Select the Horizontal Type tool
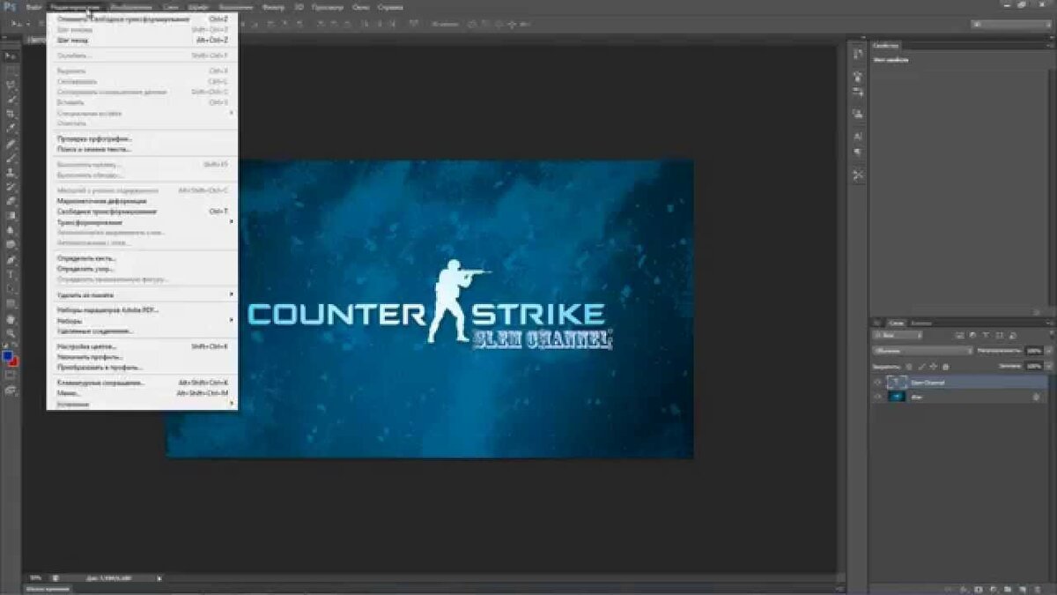Screen dimensions: 1057x595 (x=11, y=274)
